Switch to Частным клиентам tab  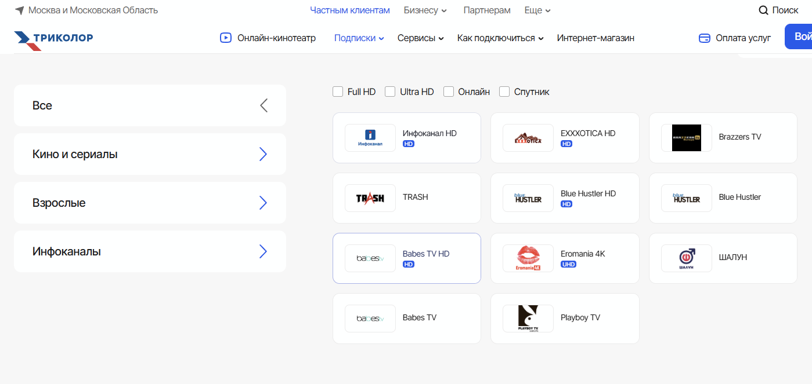350,10
